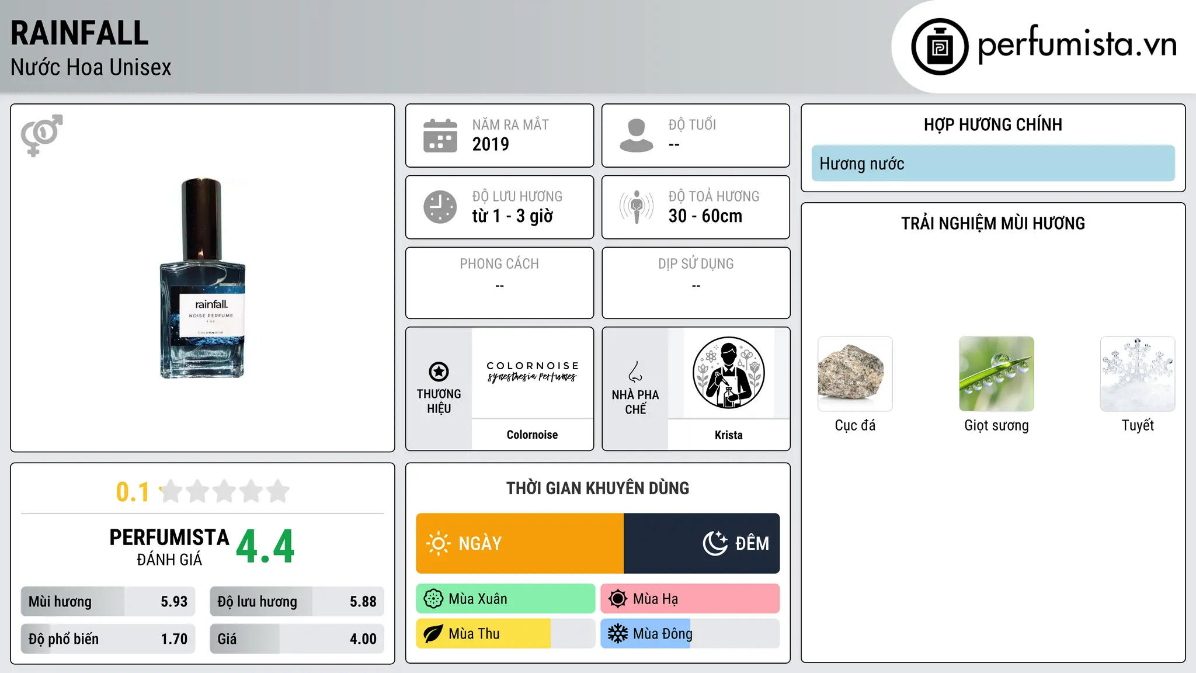Click the dark Đêm nighttime bar
The image size is (1196, 673).
click(x=702, y=543)
